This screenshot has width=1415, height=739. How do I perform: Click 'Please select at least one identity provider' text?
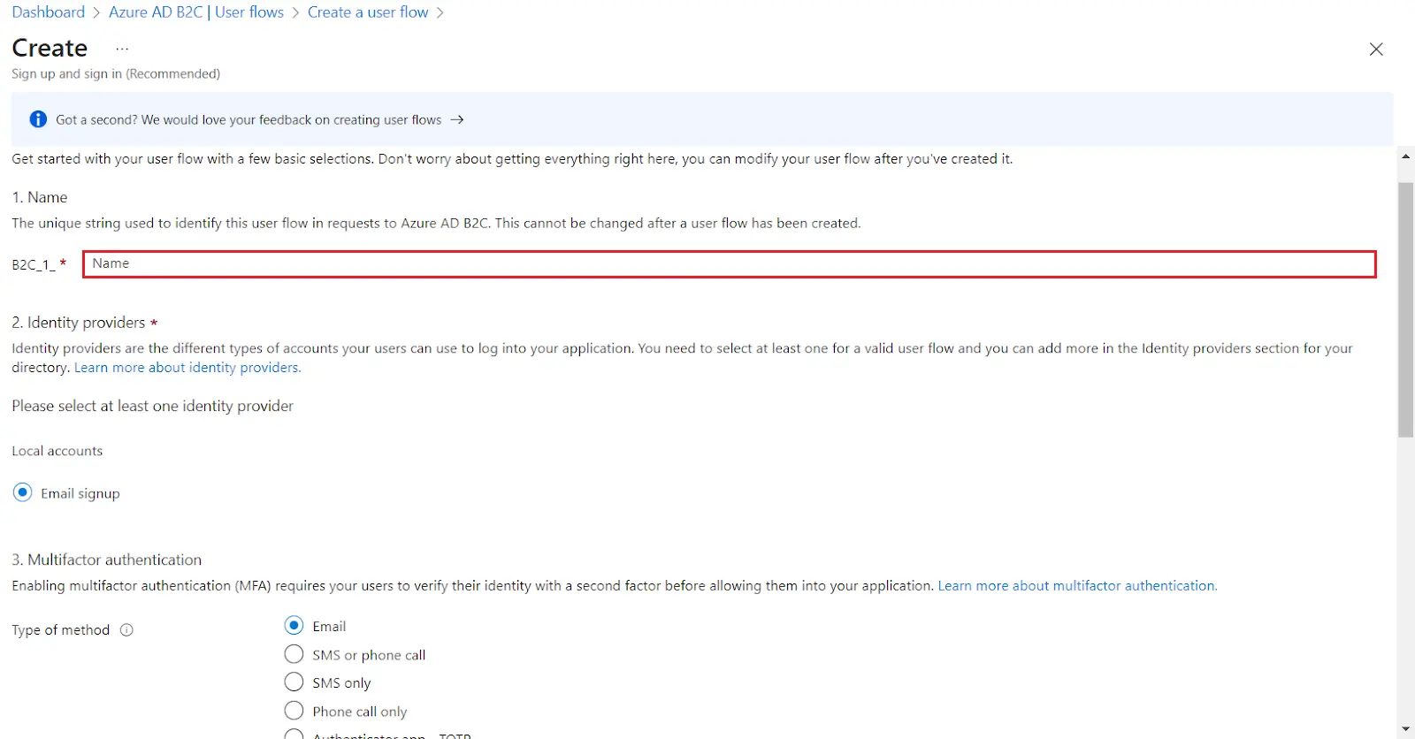[153, 406]
